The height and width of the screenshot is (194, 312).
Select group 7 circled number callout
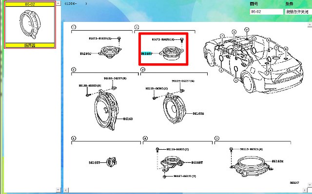216,138
